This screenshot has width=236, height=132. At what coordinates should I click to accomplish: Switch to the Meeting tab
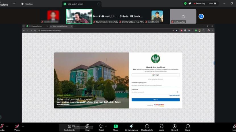pos(27,4)
